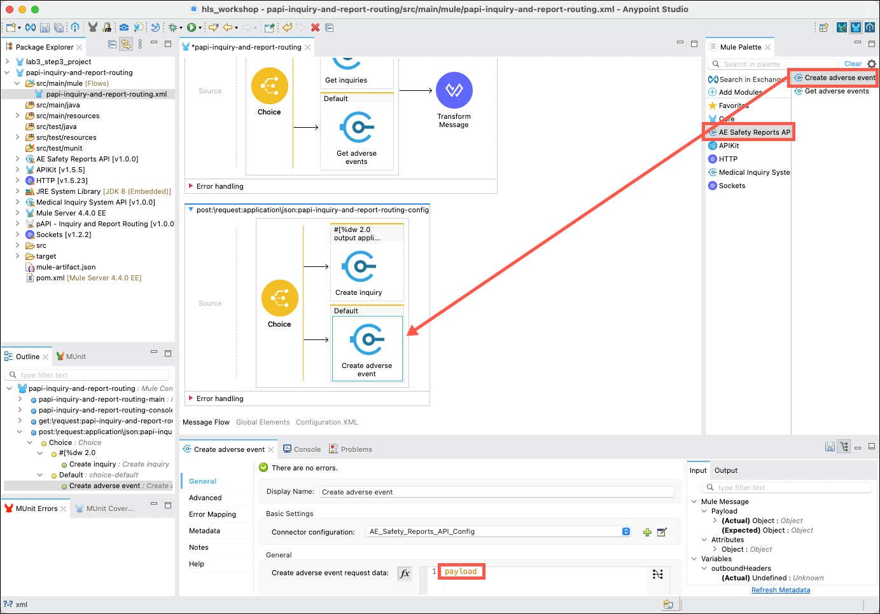Toggle the fx expression mode button
This screenshot has width=880, height=614.
(x=405, y=573)
